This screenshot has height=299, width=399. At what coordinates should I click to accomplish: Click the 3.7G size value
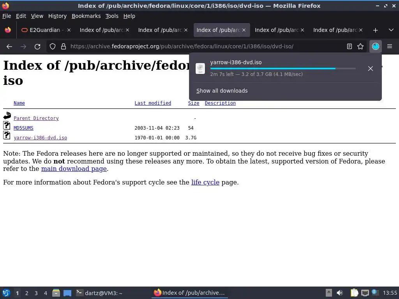tap(191, 137)
